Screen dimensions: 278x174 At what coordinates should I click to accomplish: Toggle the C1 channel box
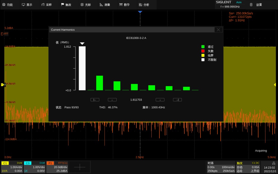pyautogui.click(x=12, y=167)
